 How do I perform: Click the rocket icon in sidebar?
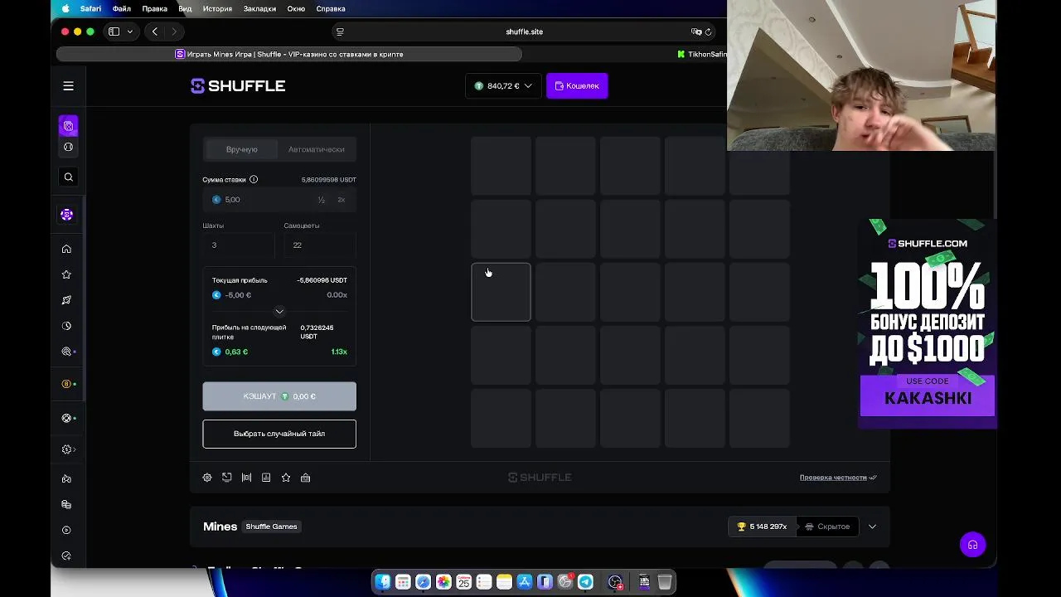(67, 300)
